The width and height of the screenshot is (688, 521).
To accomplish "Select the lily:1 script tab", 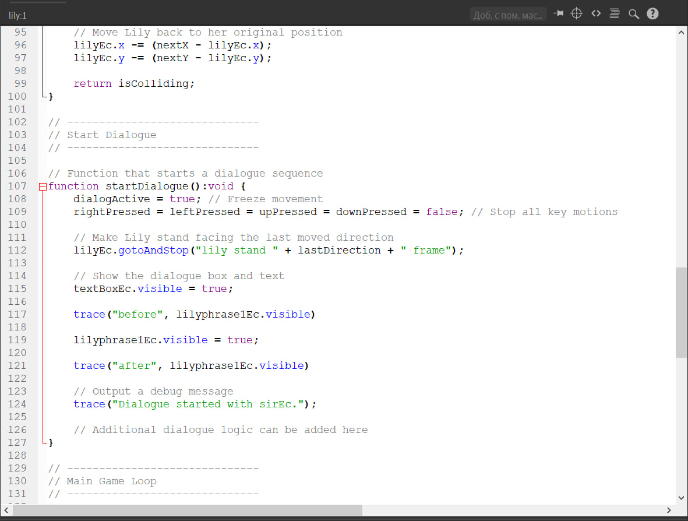I will (17, 15).
